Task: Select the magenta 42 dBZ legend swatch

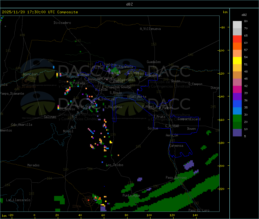Action: coord(237,89)
